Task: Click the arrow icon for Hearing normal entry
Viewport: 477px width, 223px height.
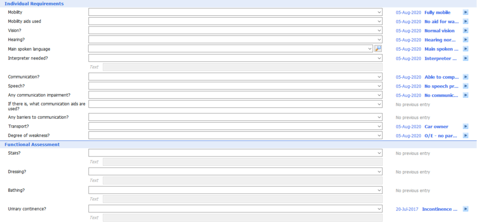Action: click(x=465, y=40)
